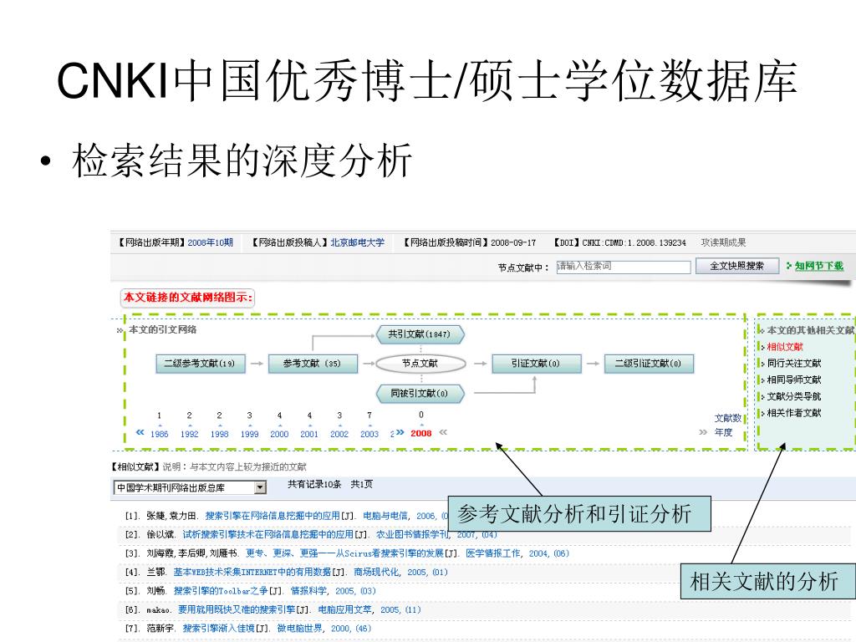Select year 2000 on the timeline
This screenshot has height=642, width=856.
click(x=279, y=434)
